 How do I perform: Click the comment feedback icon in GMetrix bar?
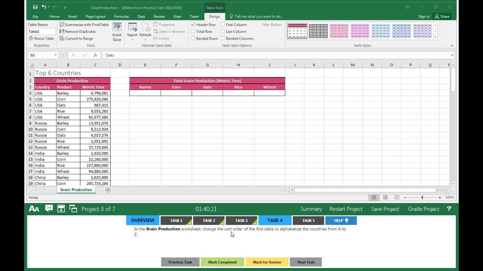click(x=49, y=209)
